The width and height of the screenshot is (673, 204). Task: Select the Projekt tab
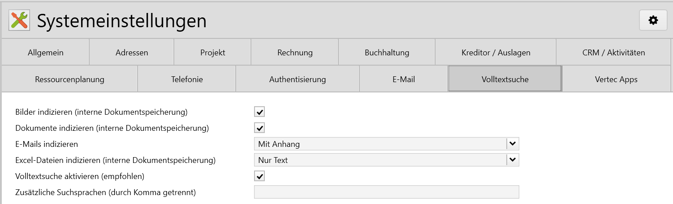click(212, 53)
